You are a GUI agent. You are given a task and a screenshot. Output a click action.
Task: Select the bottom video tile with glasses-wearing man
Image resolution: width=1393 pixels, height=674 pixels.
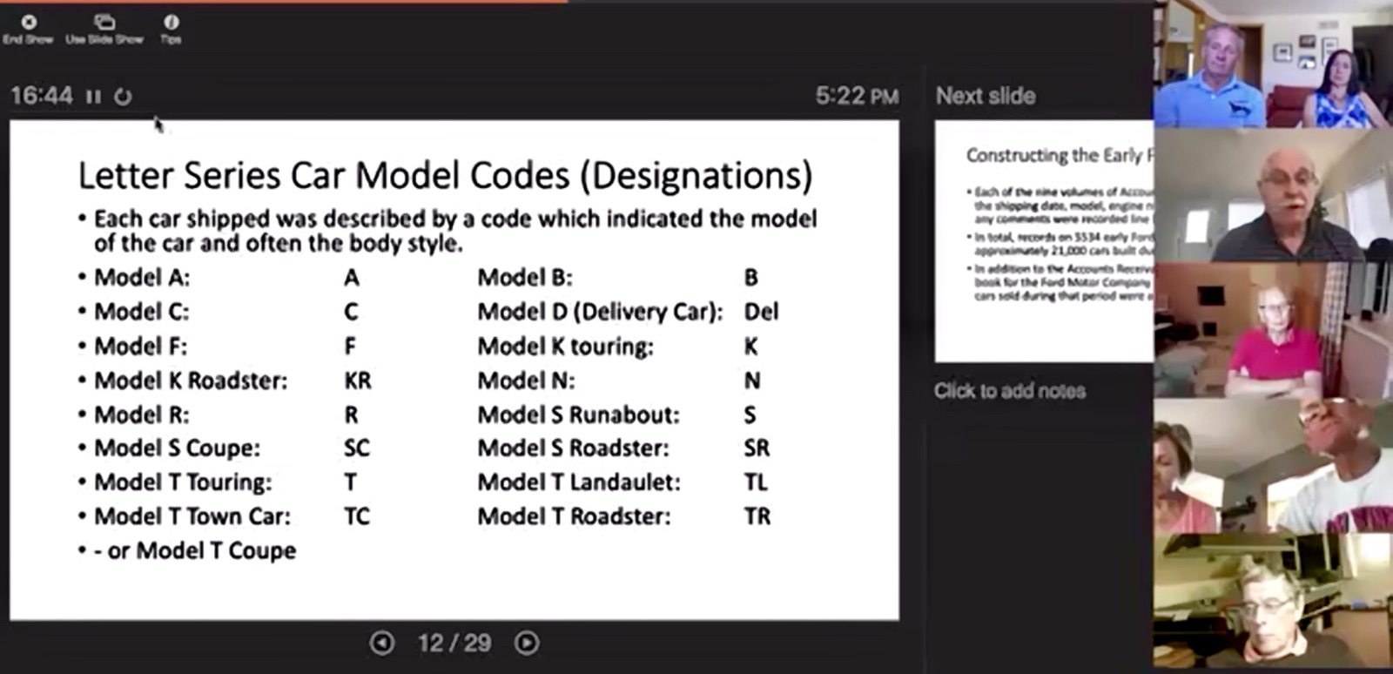pos(1273,601)
